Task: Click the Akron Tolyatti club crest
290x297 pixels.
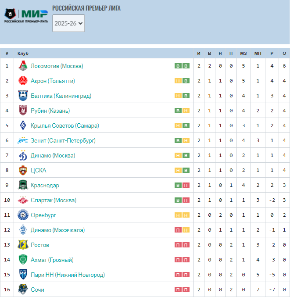Action: tap(23, 81)
